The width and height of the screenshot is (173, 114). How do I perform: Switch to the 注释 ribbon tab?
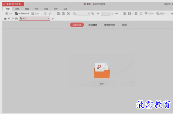[x=17, y=9]
